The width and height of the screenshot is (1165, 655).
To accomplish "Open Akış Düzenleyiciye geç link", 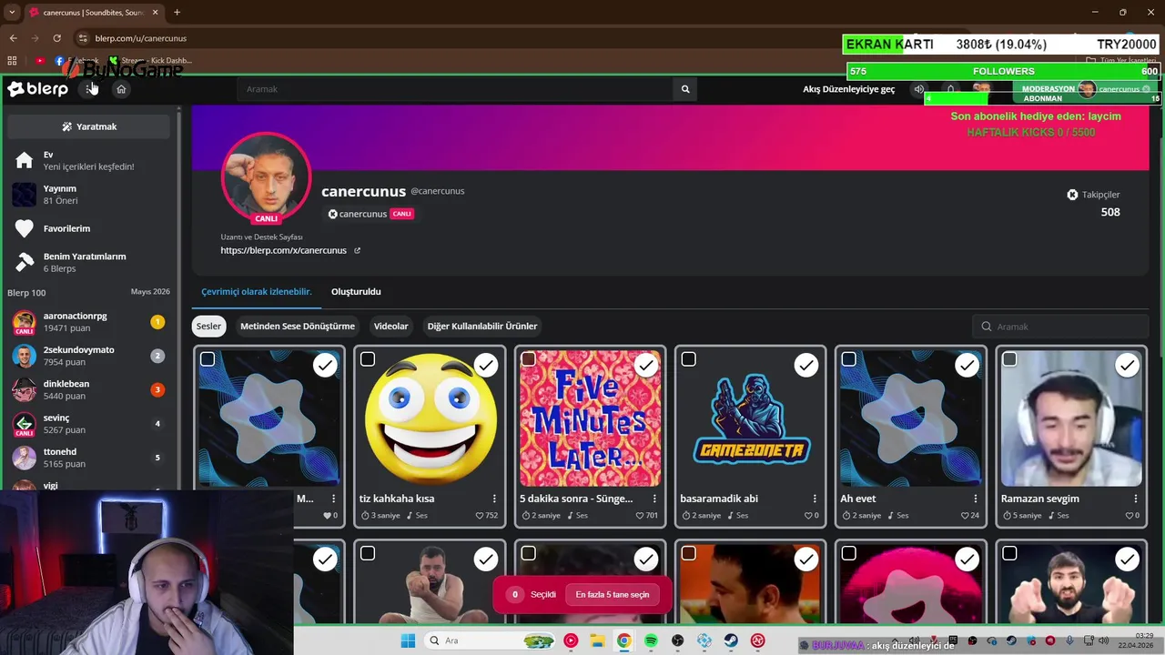I will (x=848, y=89).
